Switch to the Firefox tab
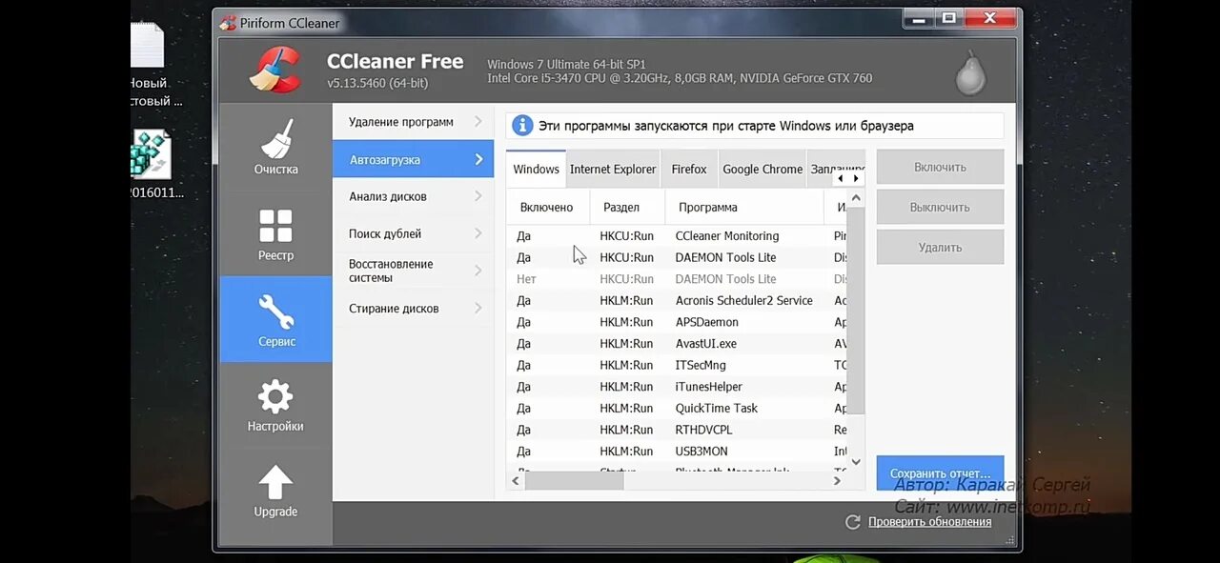 (688, 169)
